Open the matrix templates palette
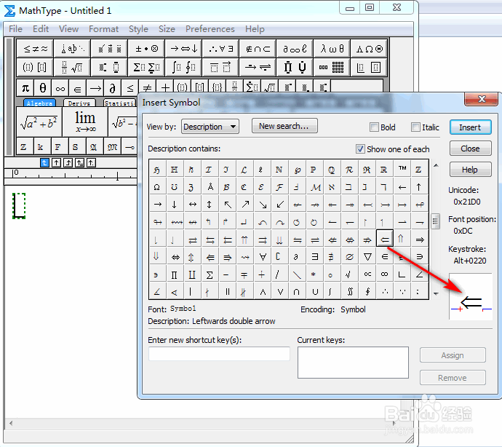502x447 pixels. (332, 67)
